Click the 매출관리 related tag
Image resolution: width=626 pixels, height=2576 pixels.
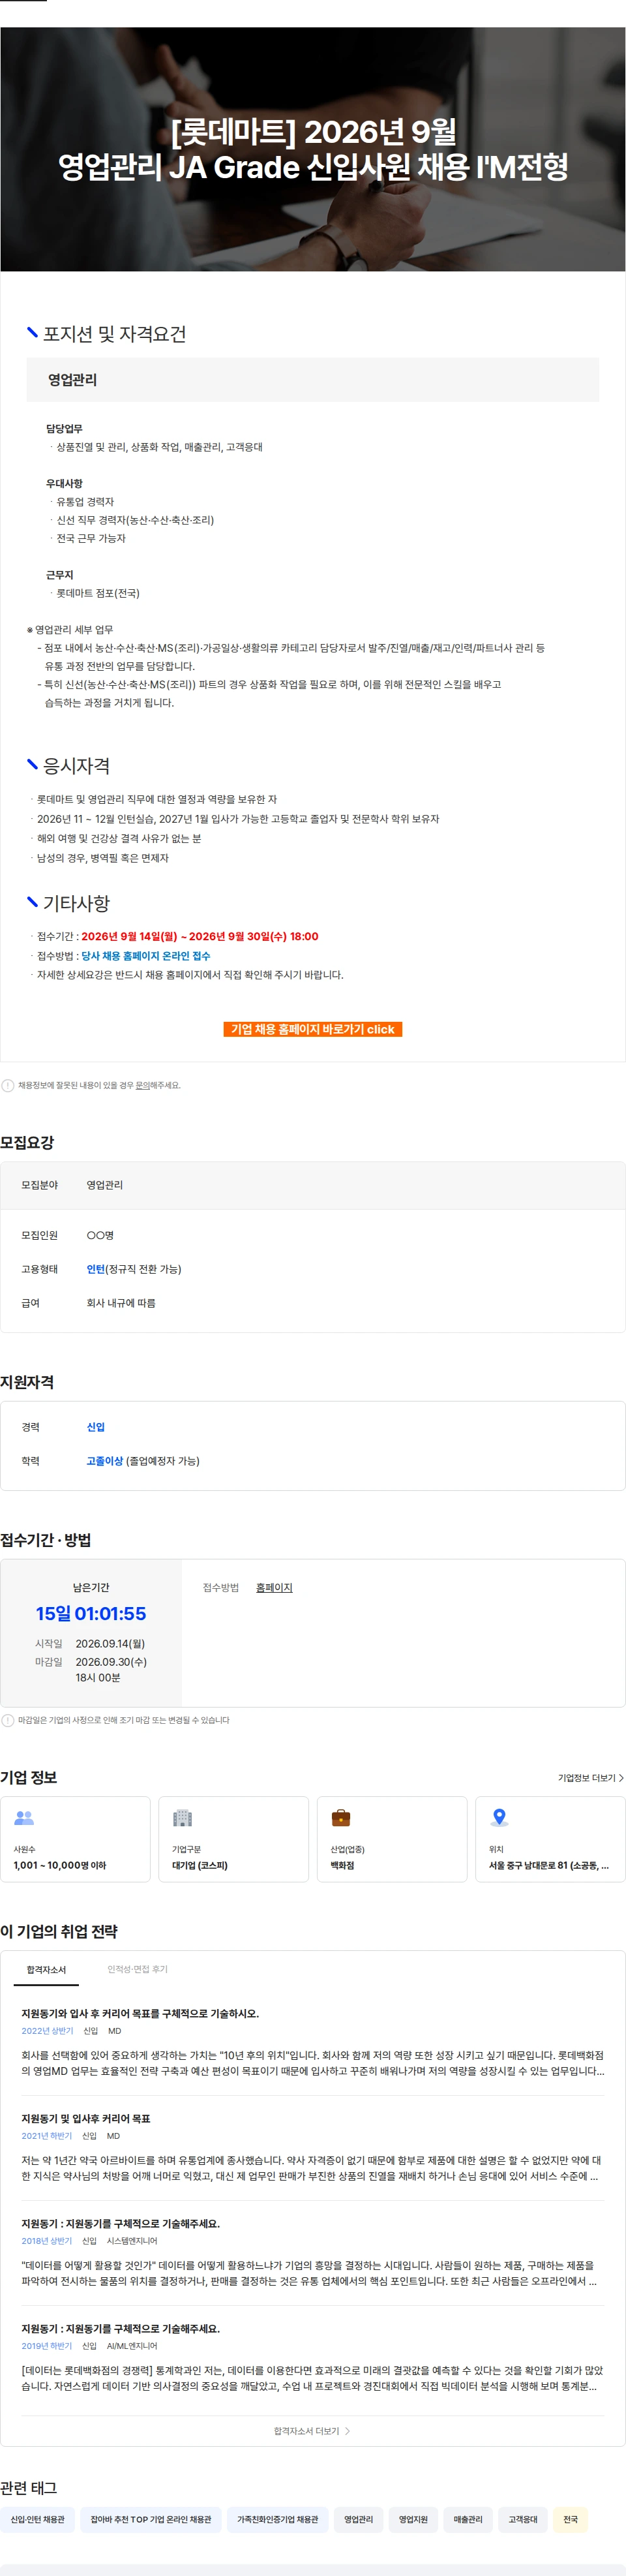[468, 2519]
